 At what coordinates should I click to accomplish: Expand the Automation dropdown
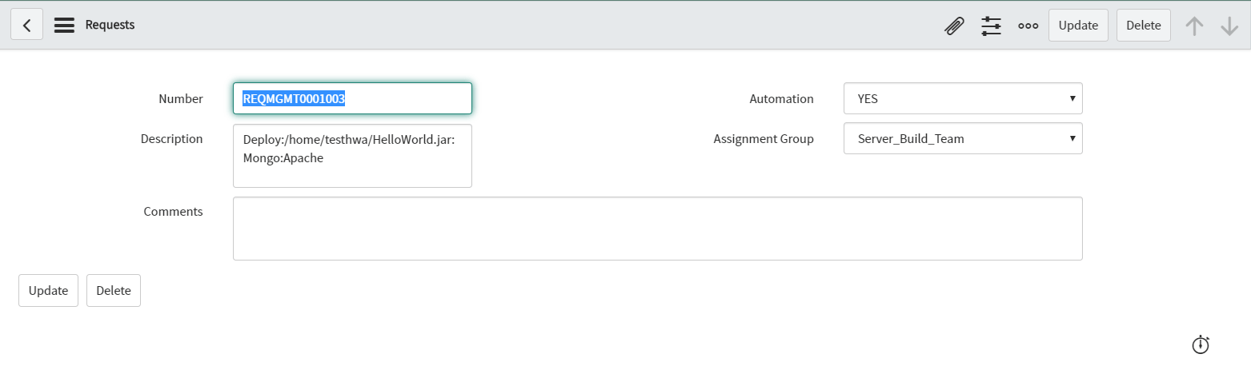click(x=962, y=99)
